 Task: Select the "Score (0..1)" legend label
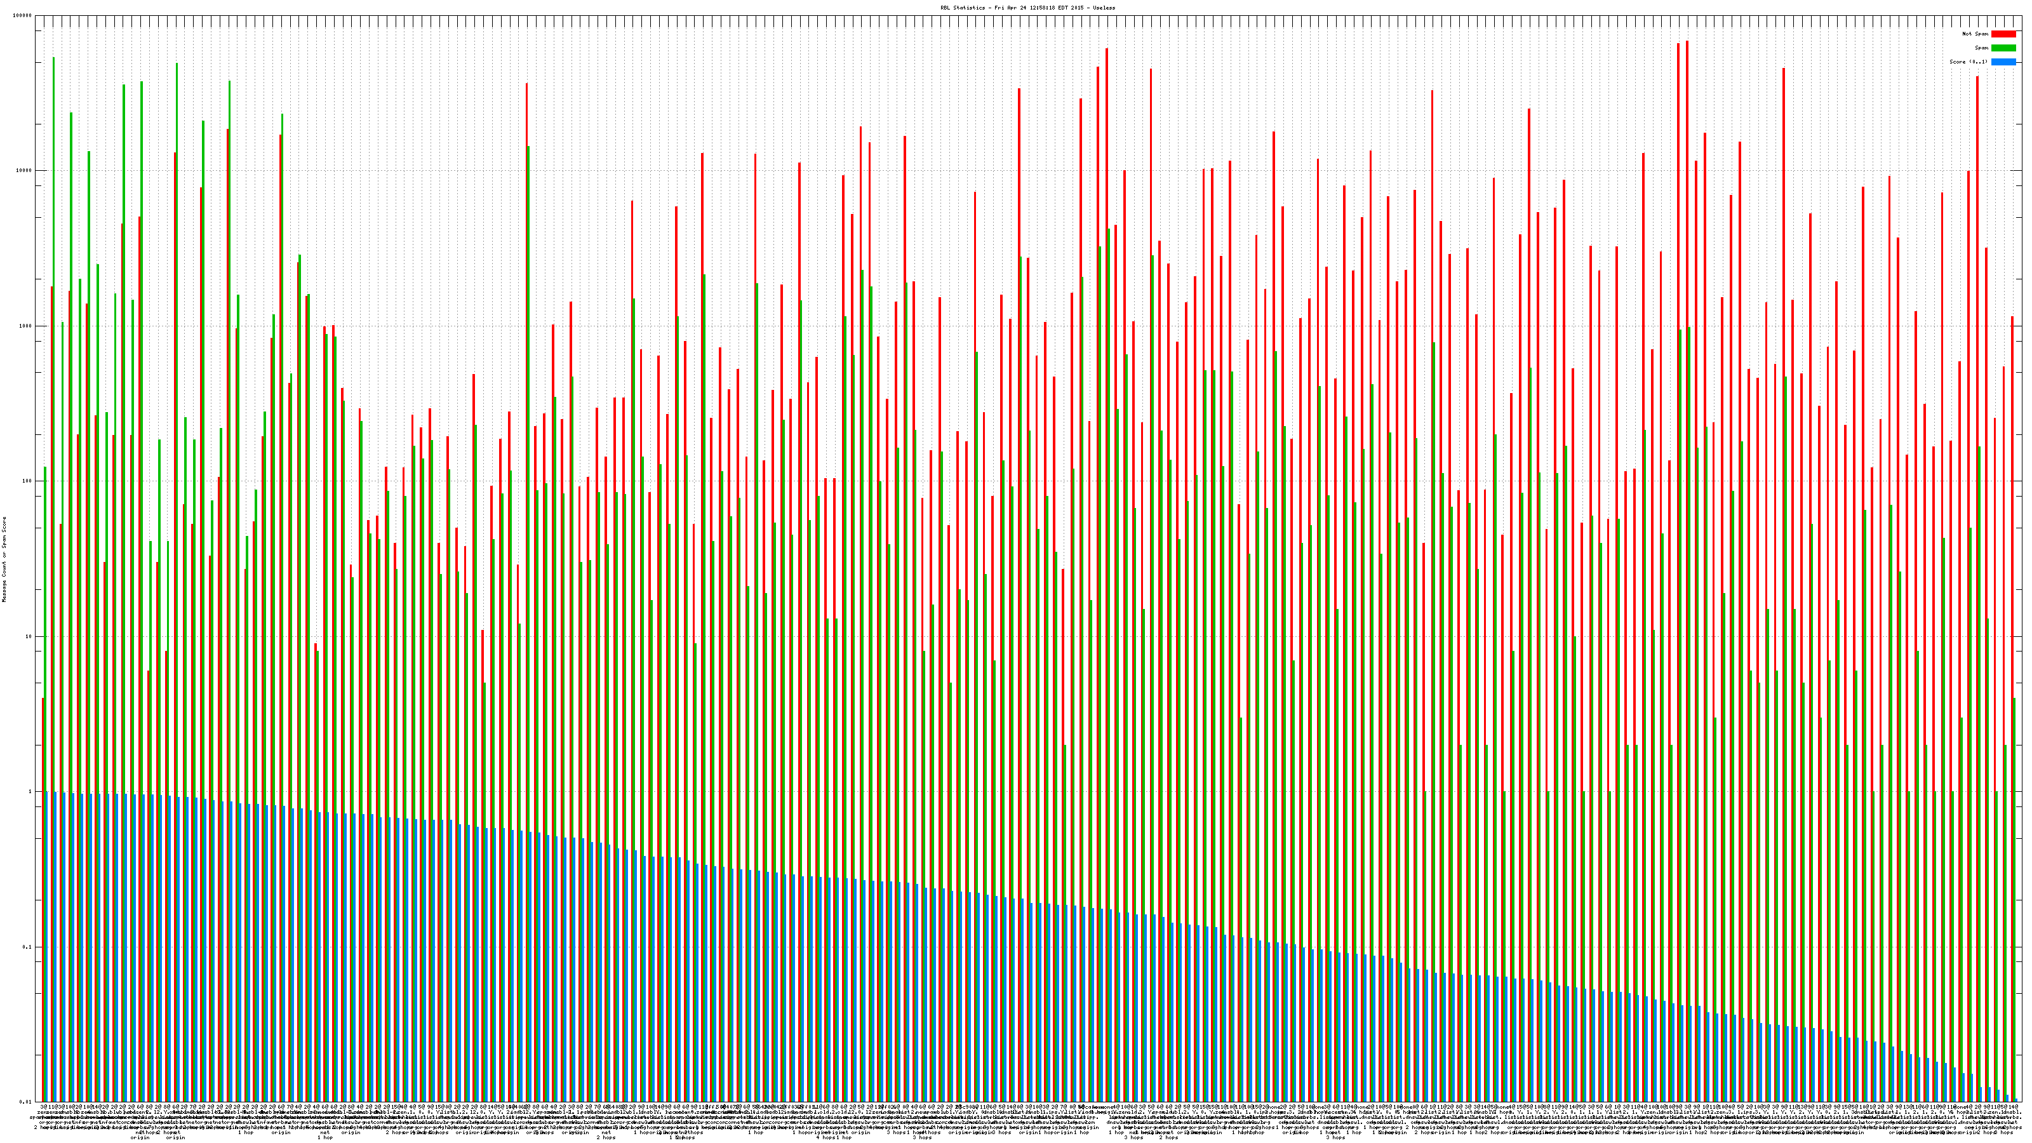tap(1969, 62)
